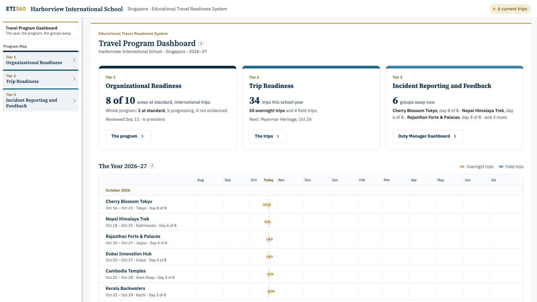Open the Duty Manager Dashboard button

[428, 136]
